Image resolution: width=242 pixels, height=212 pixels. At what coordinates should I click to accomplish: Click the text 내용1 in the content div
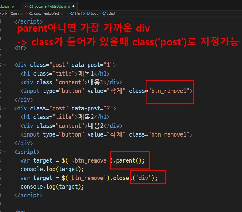click(x=96, y=82)
